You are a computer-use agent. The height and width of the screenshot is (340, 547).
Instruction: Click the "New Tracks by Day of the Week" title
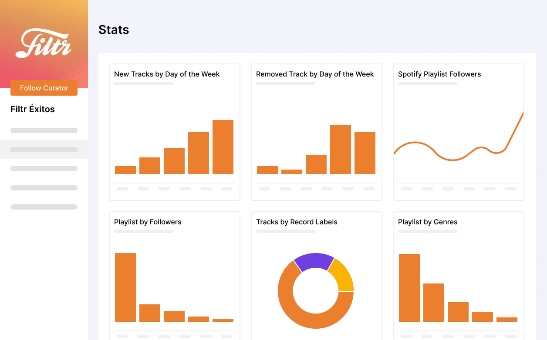[x=167, y=74]
